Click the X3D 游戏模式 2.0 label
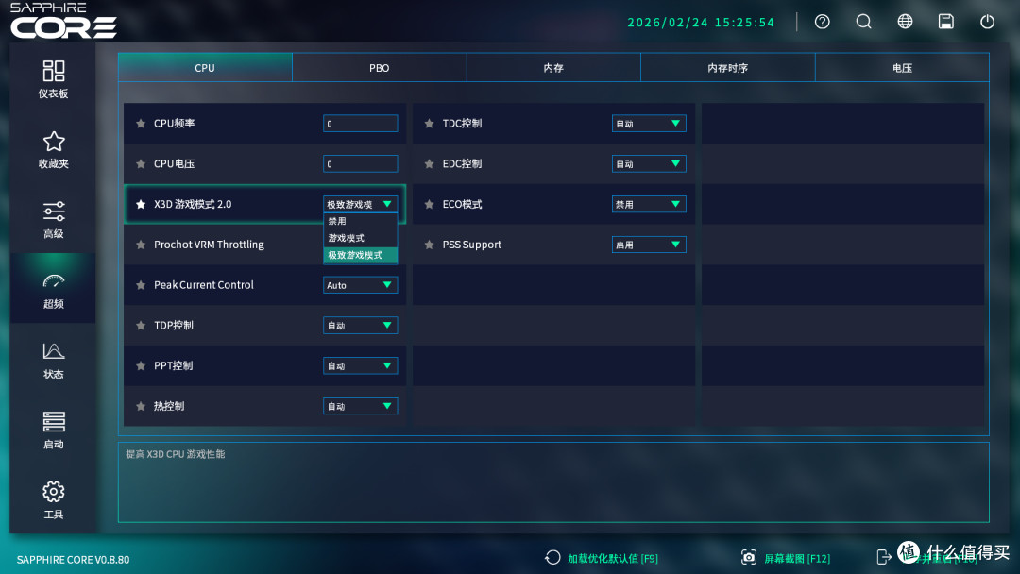The height and width of the screenshot is (574, 1020). [193, 204]
